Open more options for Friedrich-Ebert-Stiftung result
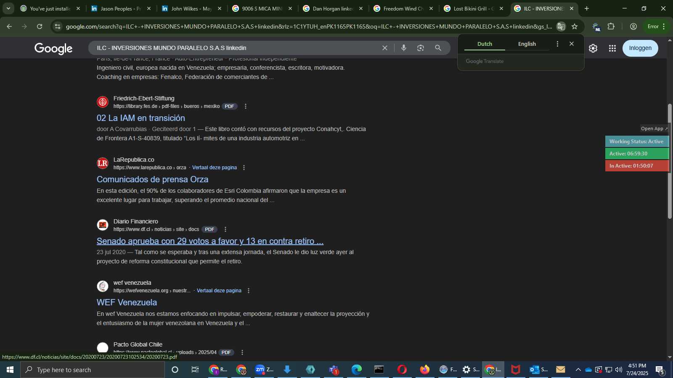673x378 pixels. tap(246, 106)
